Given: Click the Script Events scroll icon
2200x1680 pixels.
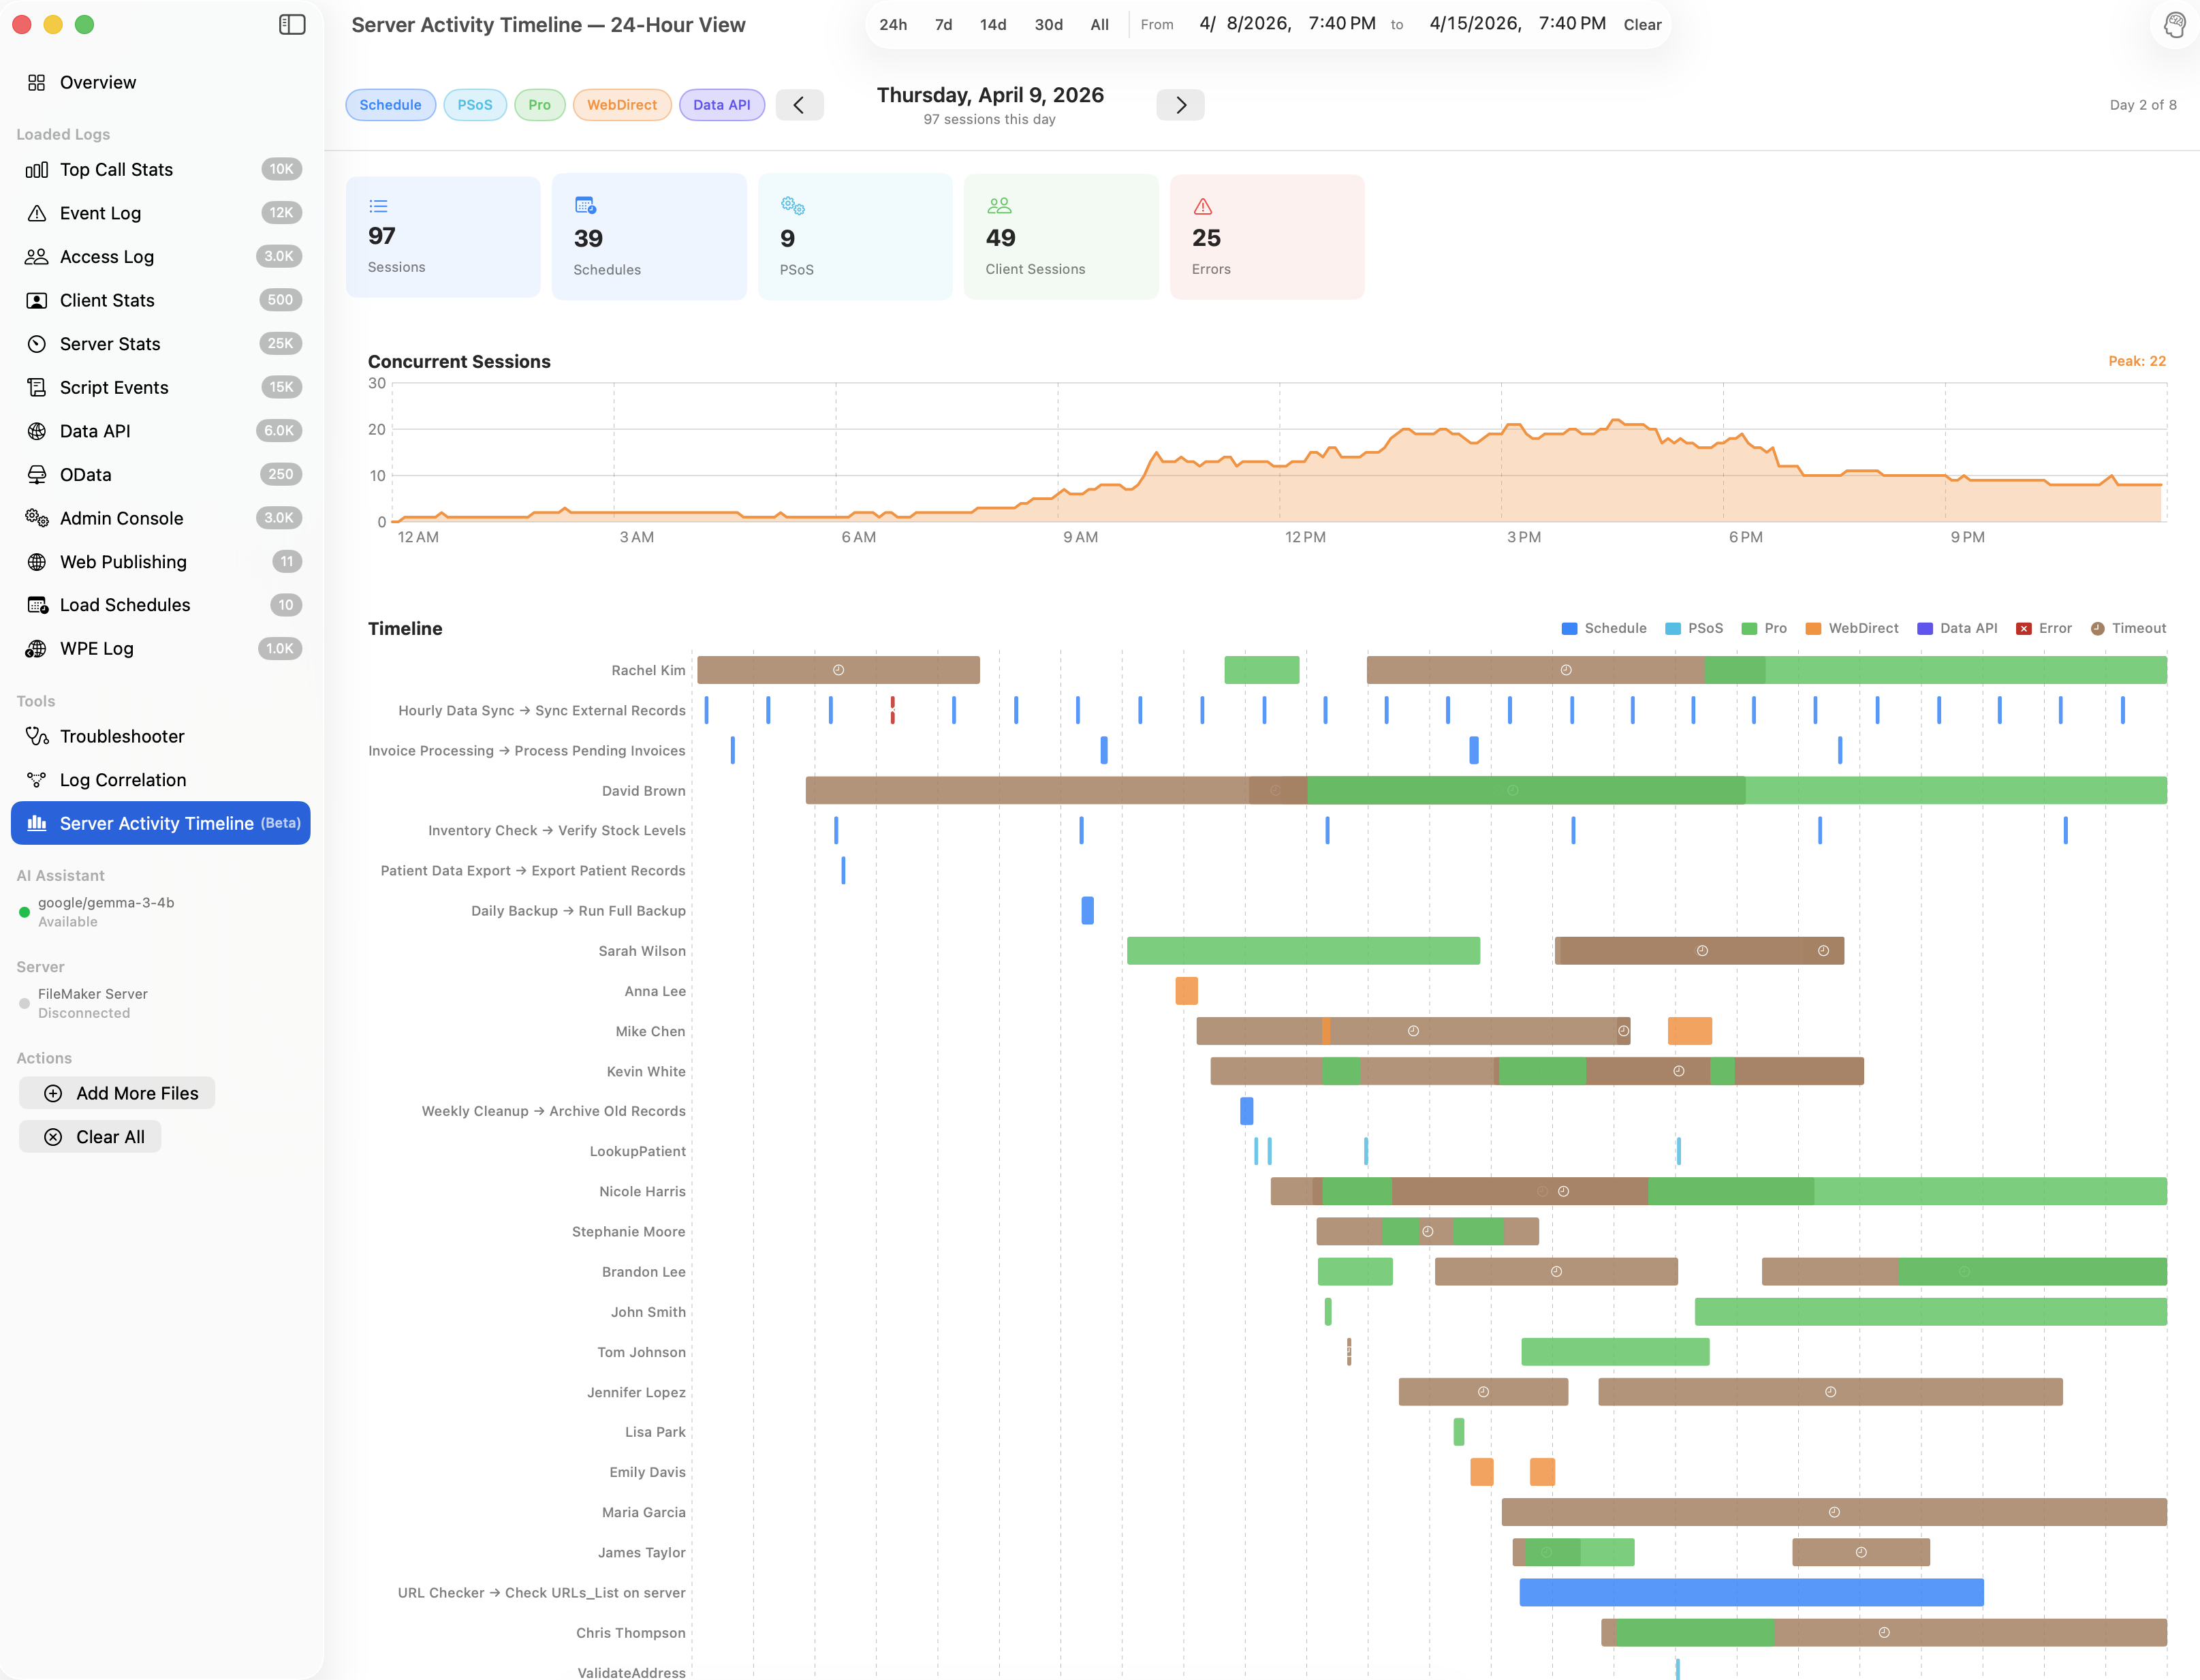Looking at the screenshot, I should coord(37,387).
